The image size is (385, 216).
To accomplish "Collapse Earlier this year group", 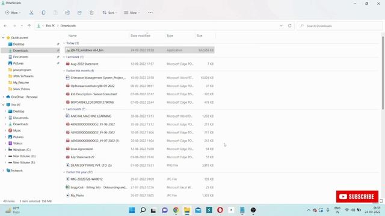I will tap(64, 172).
